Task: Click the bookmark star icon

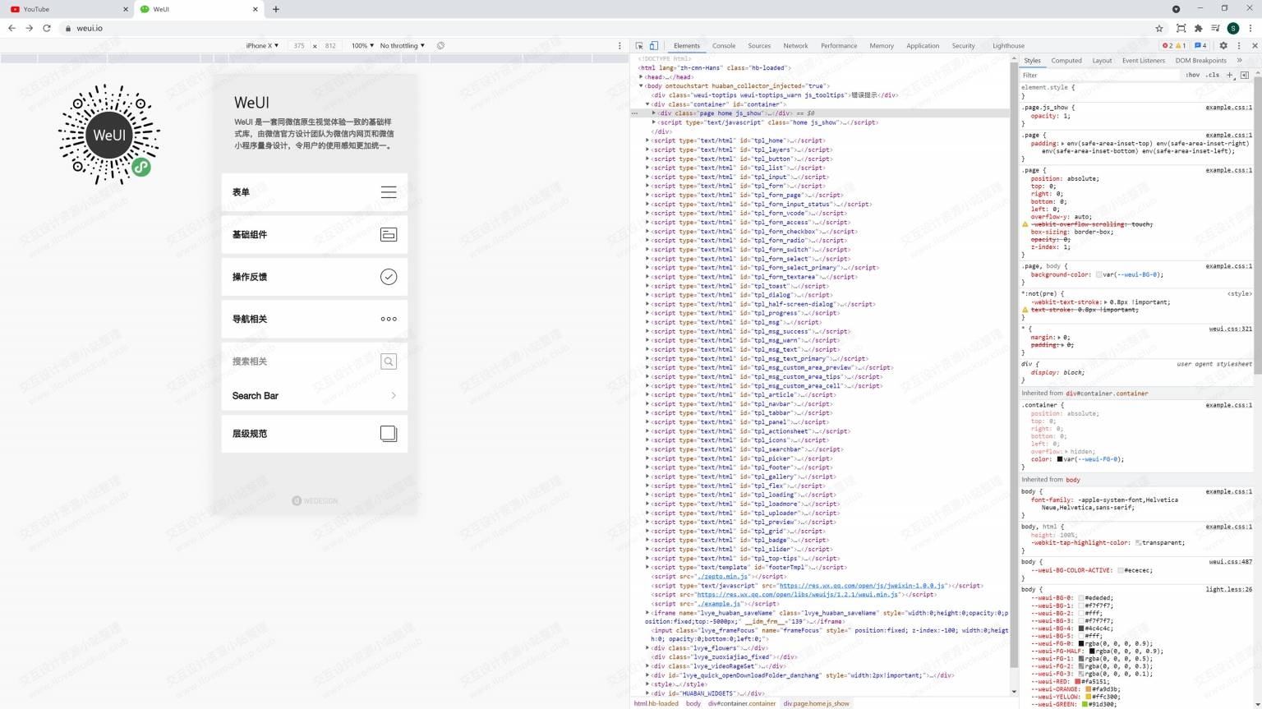Action: pyautogui.click(x=1159, y=28)
